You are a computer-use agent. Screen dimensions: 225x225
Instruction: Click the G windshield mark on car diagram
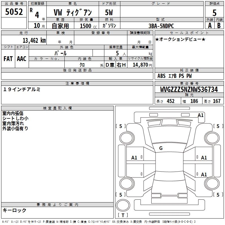(161, 148)
